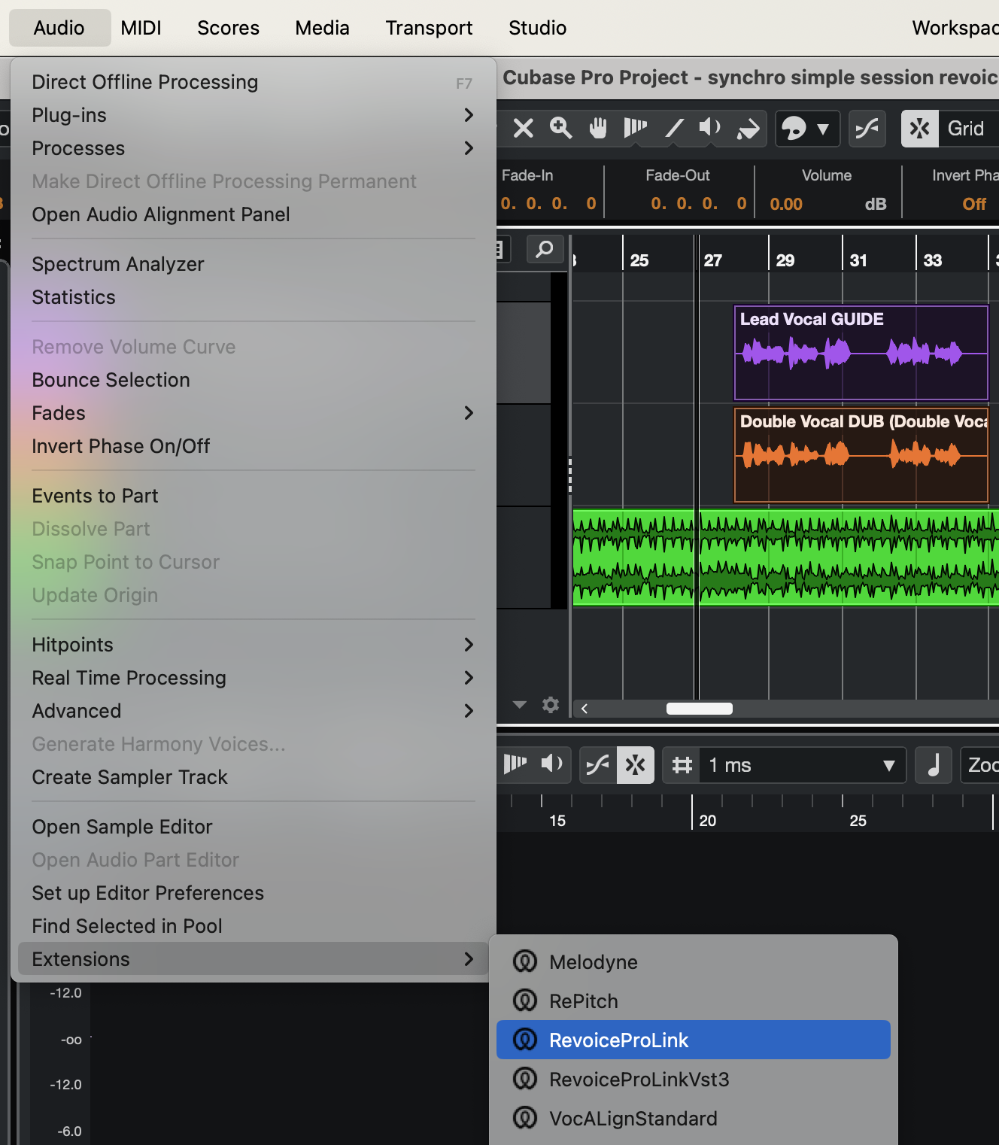This screenshot has height=1145, width=999.
Task: Open the Grid dropdown
Action: (967, 129)
